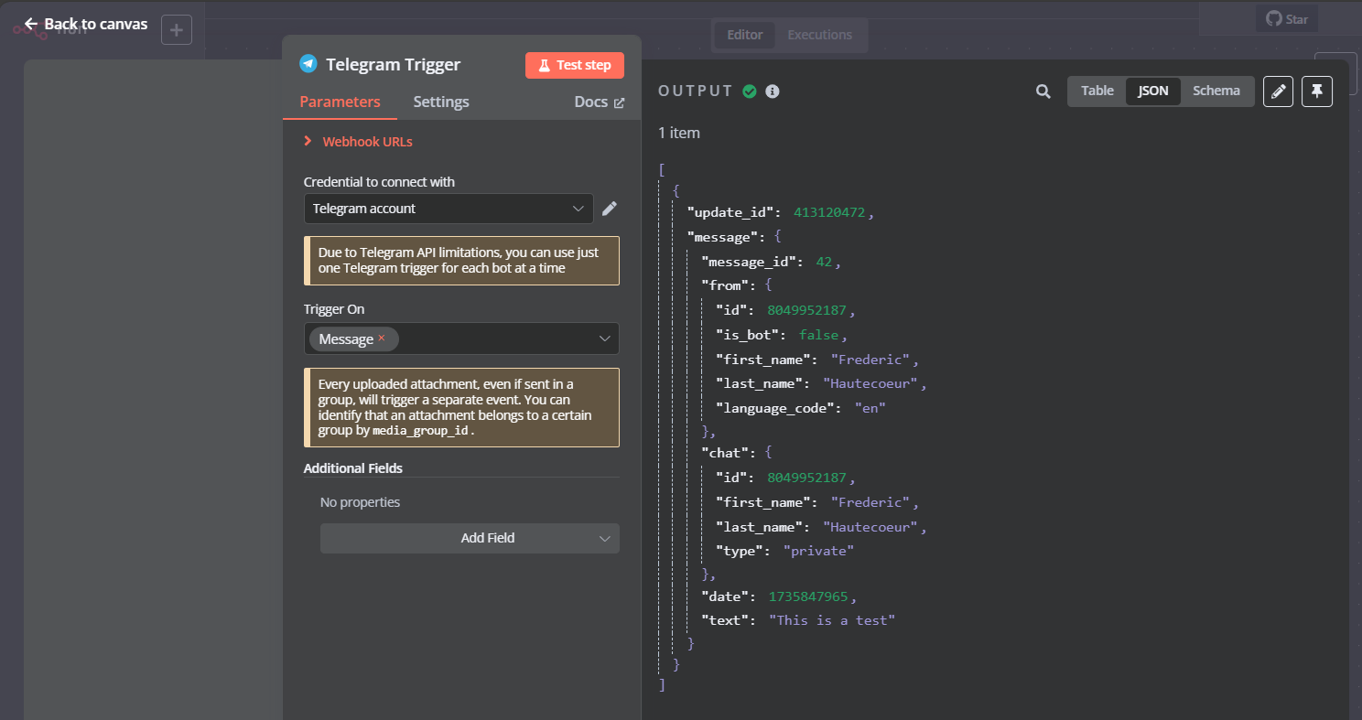This screenshot has width=1362, height=720.
Task: Click the "chat" key in JSON
Action: [727, 452]
